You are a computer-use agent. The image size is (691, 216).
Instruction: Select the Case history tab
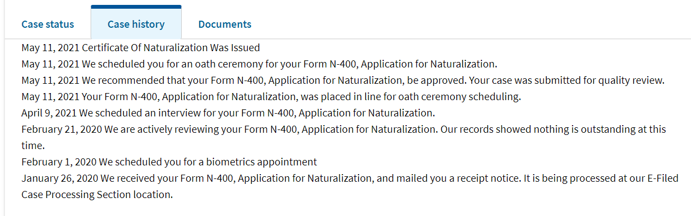click(x=136, y=24)
